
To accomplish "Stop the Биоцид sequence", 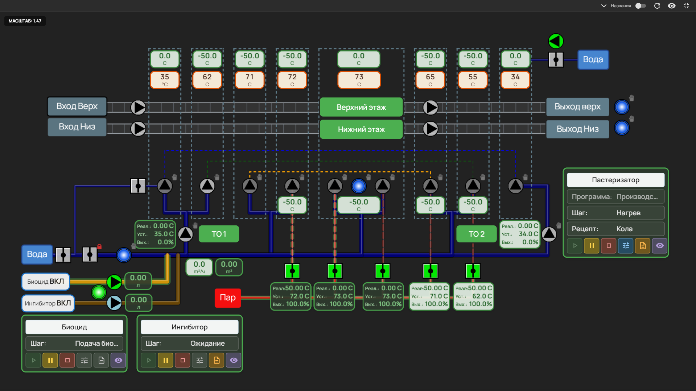I will click(x=67, y=360).
